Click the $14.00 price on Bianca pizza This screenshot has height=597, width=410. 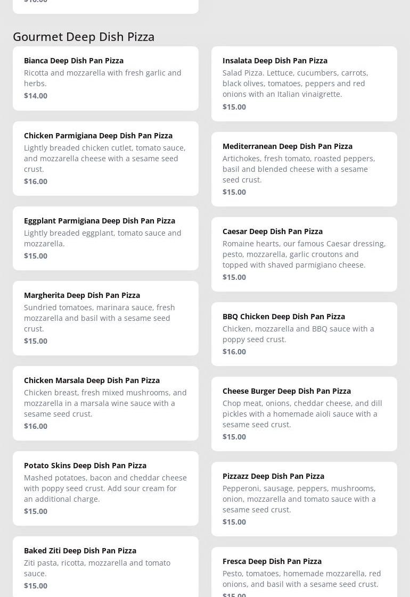point(36,96)
